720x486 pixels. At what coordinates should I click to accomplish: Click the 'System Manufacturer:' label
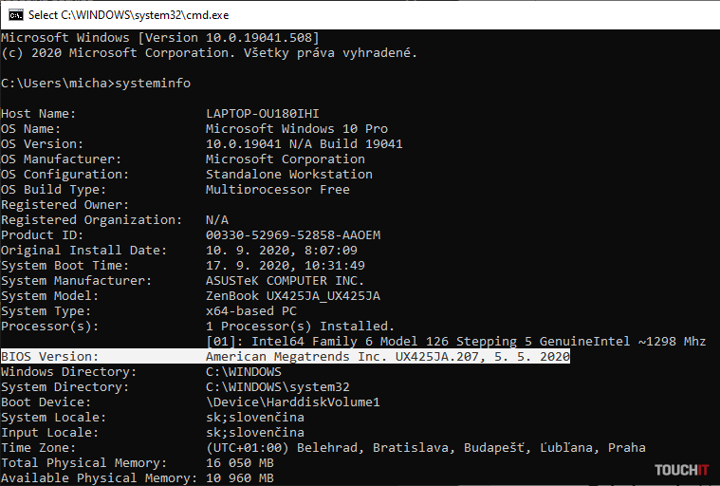76,280
